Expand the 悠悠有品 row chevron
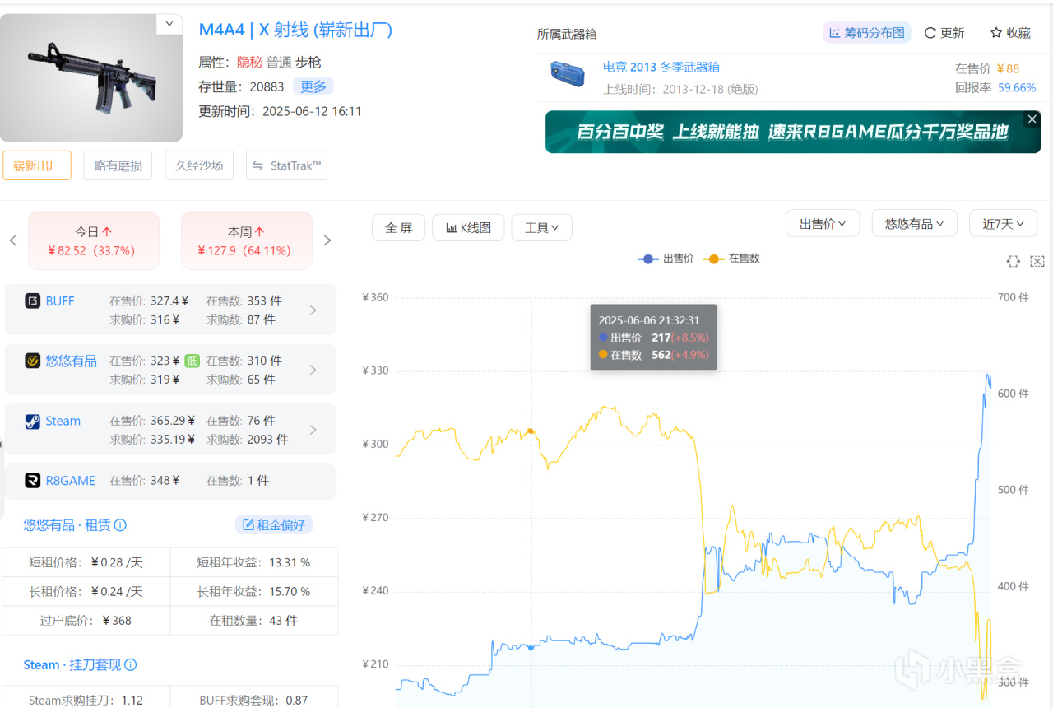The image size is (1053, 708). coord(313,370)
